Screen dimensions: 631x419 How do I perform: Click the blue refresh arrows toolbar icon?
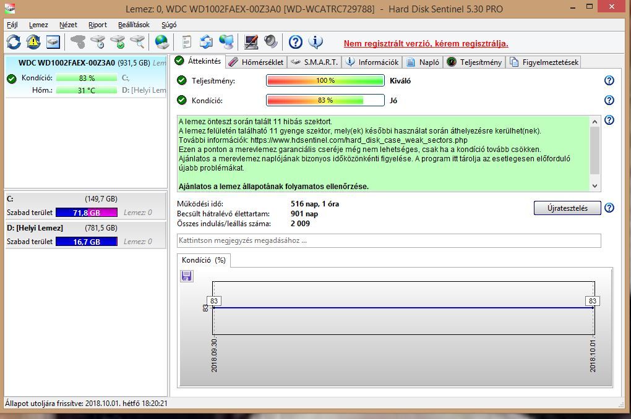coord(14,42)
